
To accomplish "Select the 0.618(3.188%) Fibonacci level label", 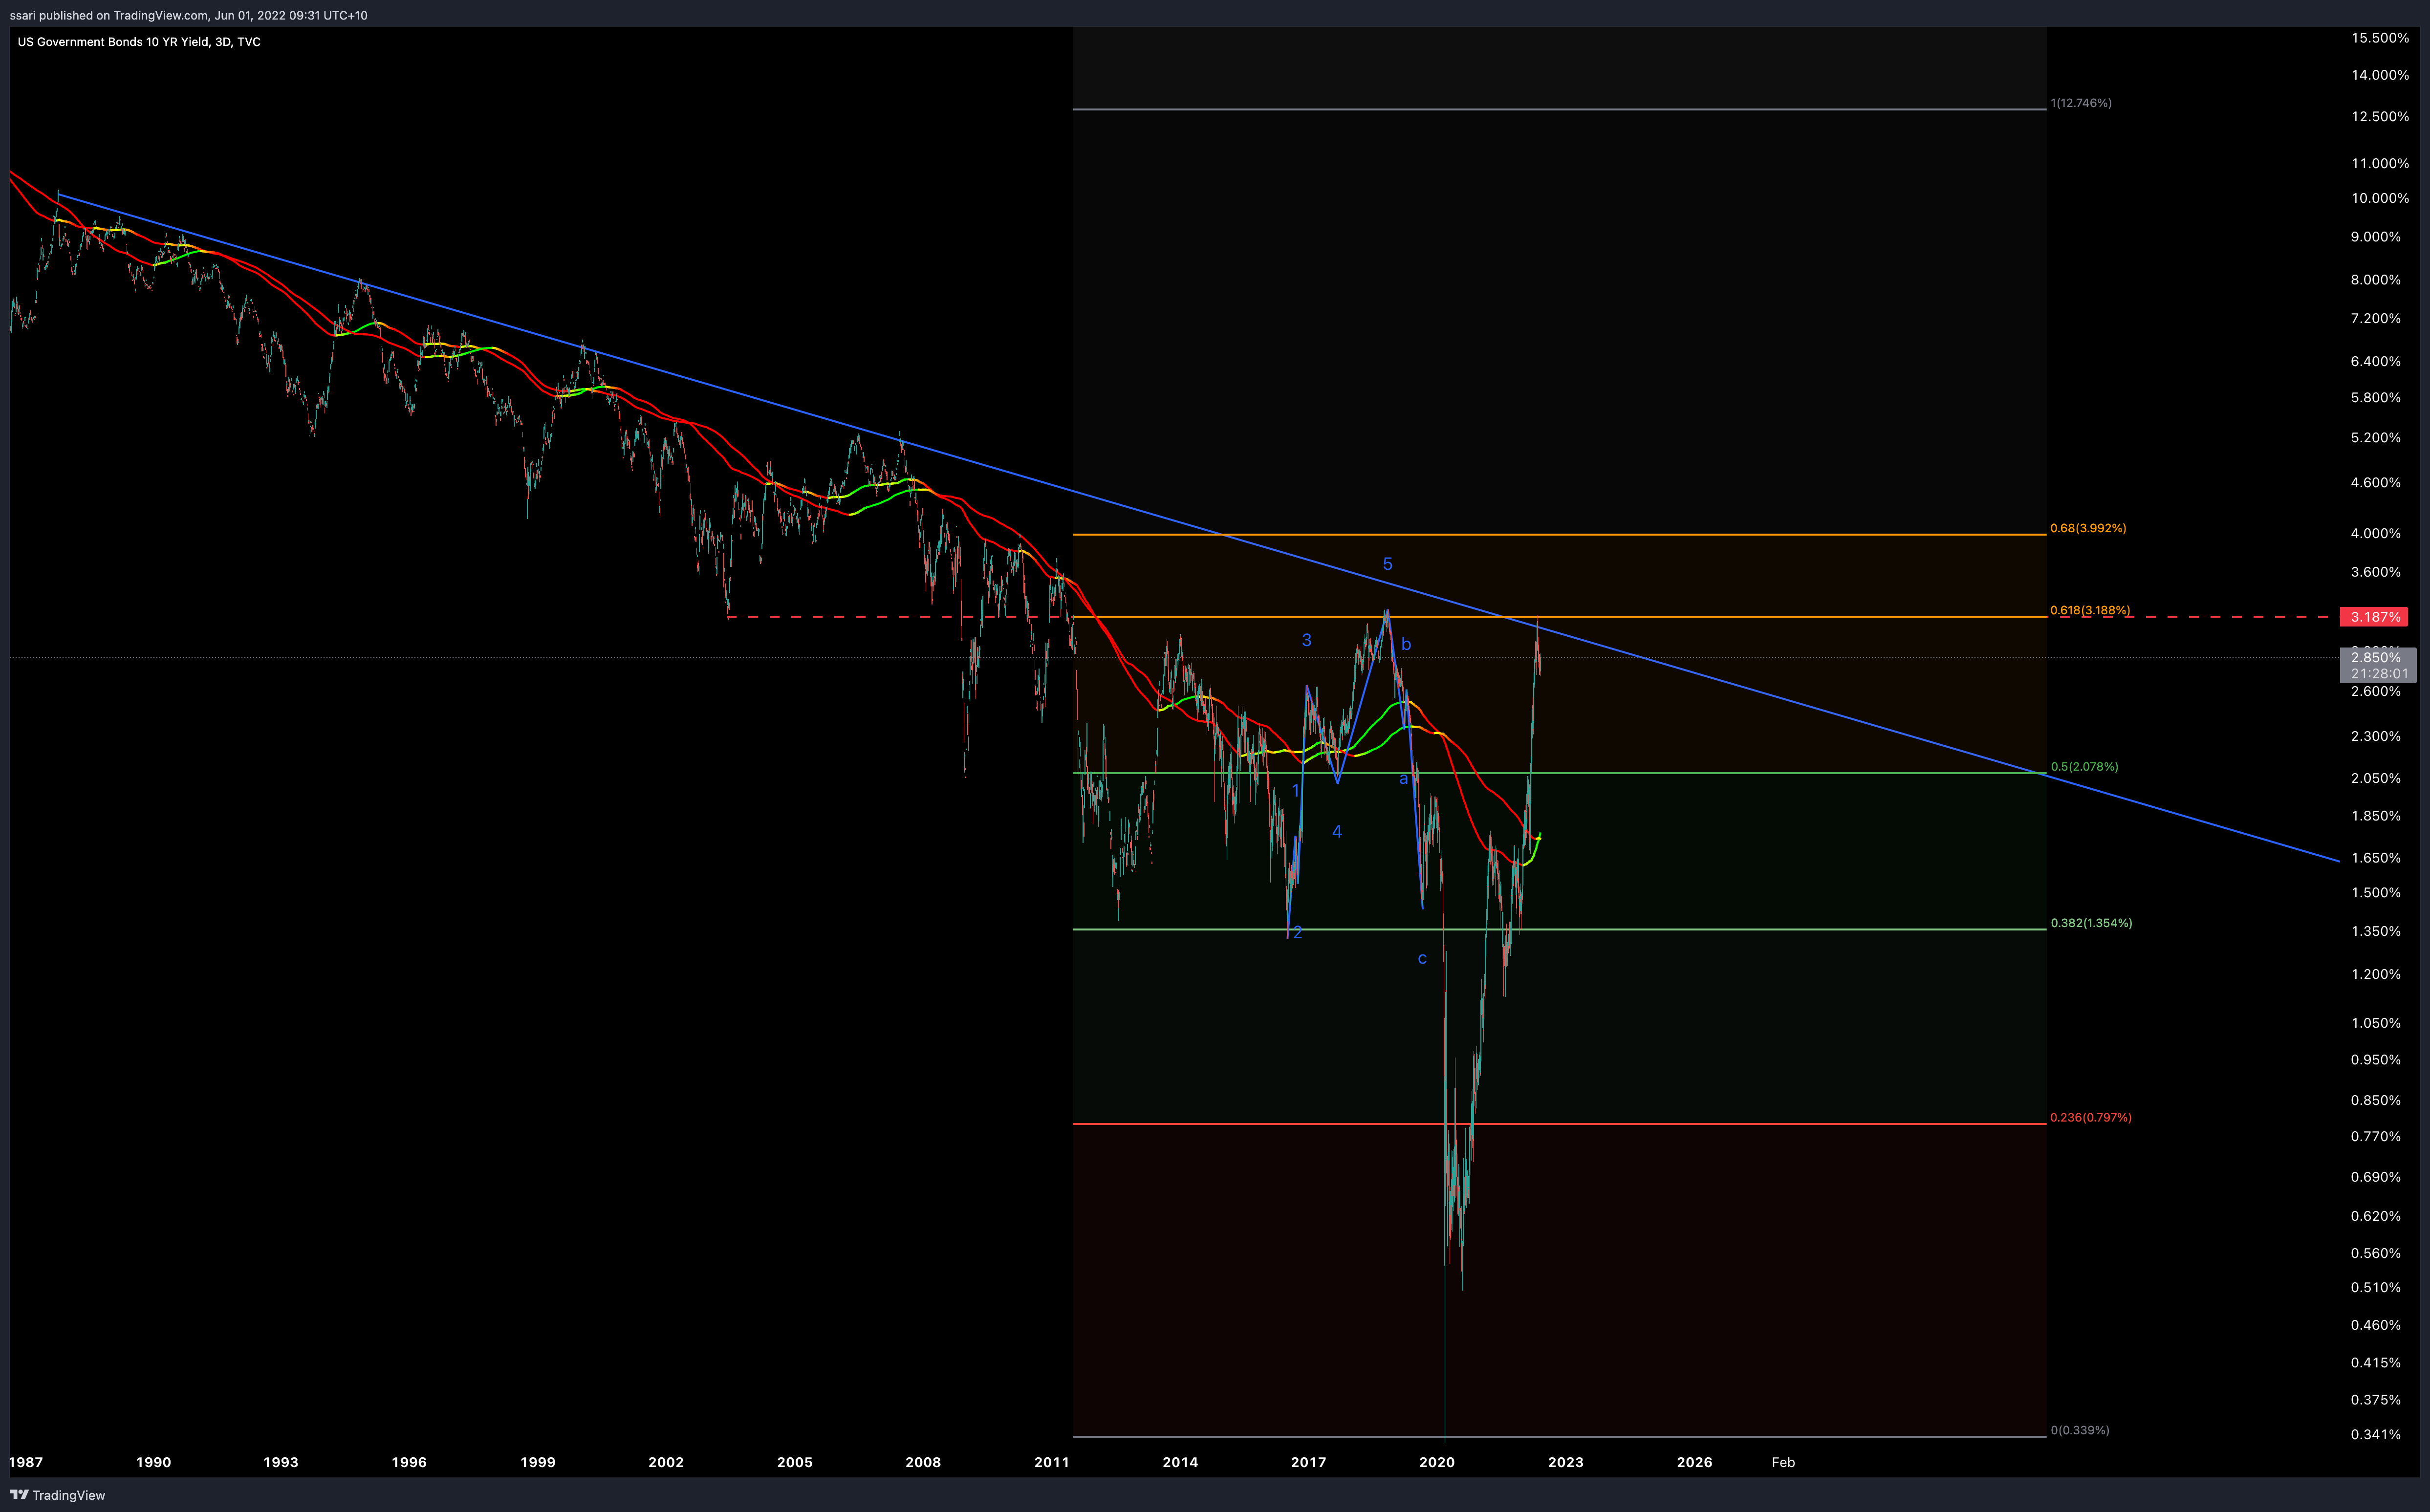I will point(2090,610).
